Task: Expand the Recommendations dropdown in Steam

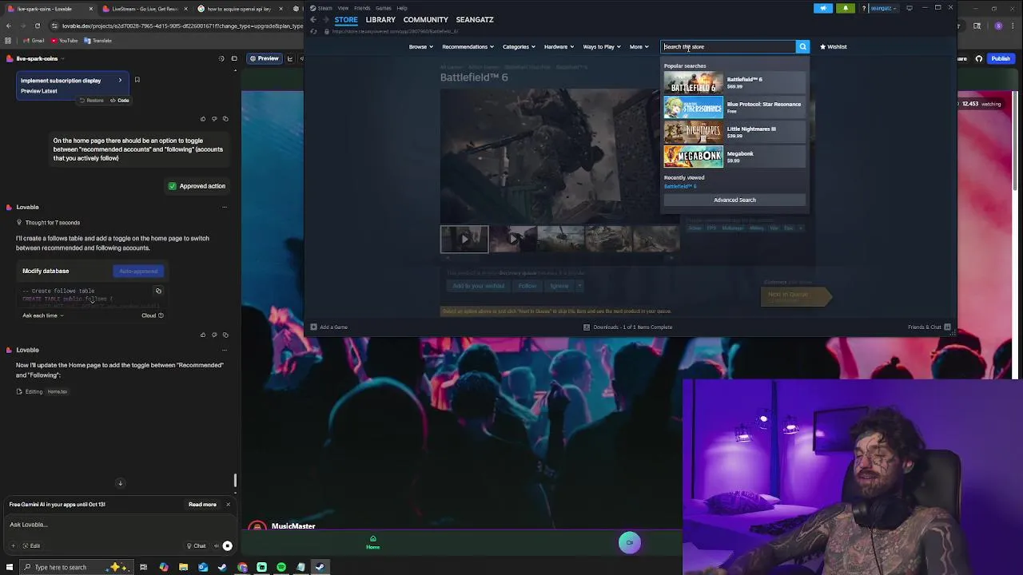Action: point(468,46)
